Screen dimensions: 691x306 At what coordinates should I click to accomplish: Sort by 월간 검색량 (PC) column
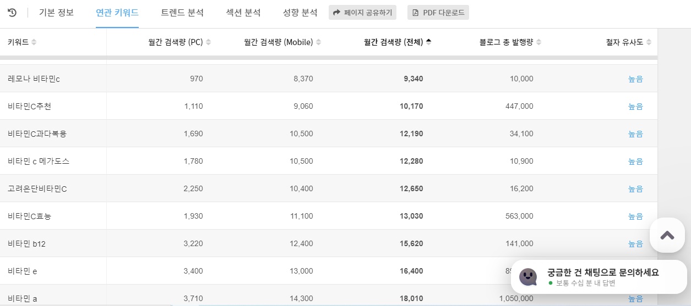click(x=208, y=42)
